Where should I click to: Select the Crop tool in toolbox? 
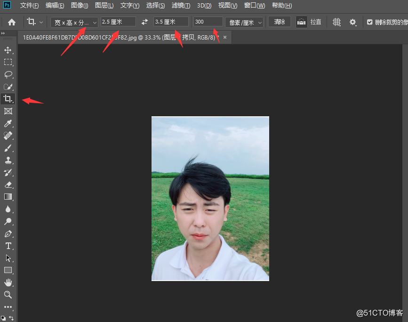point(8,99)
